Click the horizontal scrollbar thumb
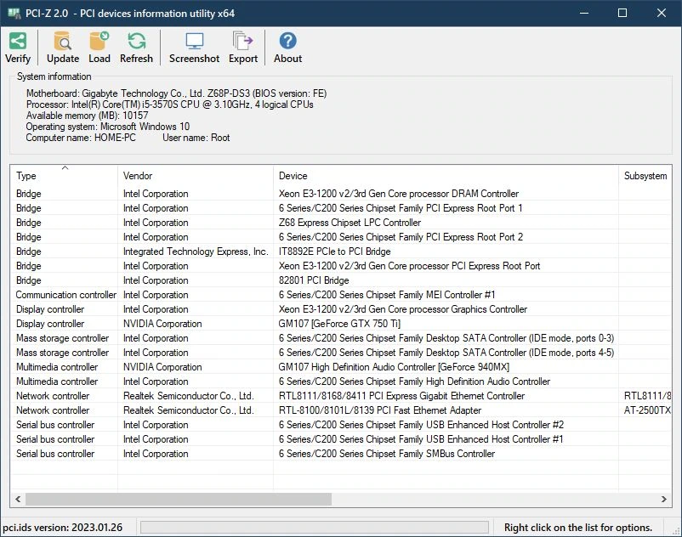This screenshot has height=537, width=682. [x=179, y=500]
